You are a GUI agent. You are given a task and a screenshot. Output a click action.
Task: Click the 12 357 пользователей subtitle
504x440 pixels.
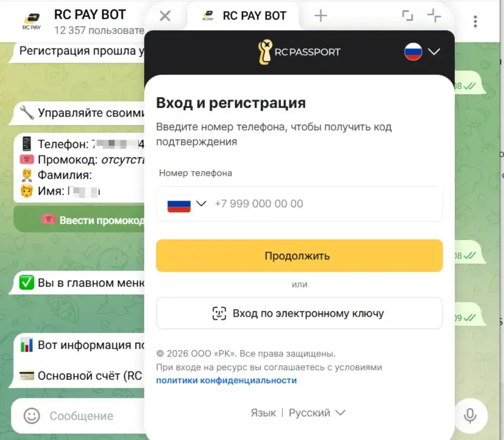click(x=99, y=30)
